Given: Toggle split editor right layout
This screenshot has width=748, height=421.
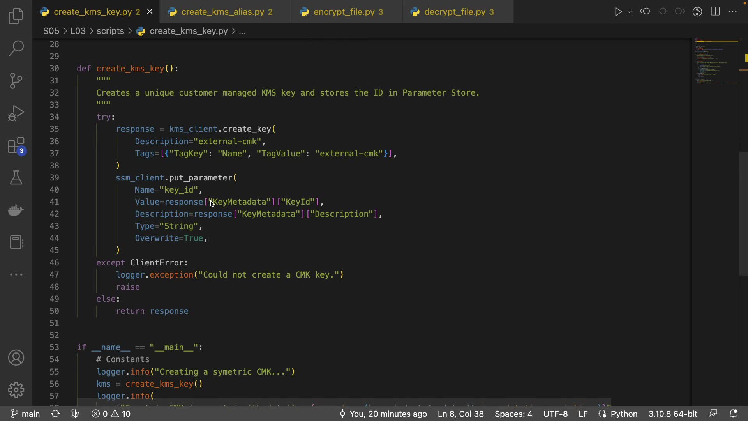Looking at the screenshot, I should tap(715, 12).
